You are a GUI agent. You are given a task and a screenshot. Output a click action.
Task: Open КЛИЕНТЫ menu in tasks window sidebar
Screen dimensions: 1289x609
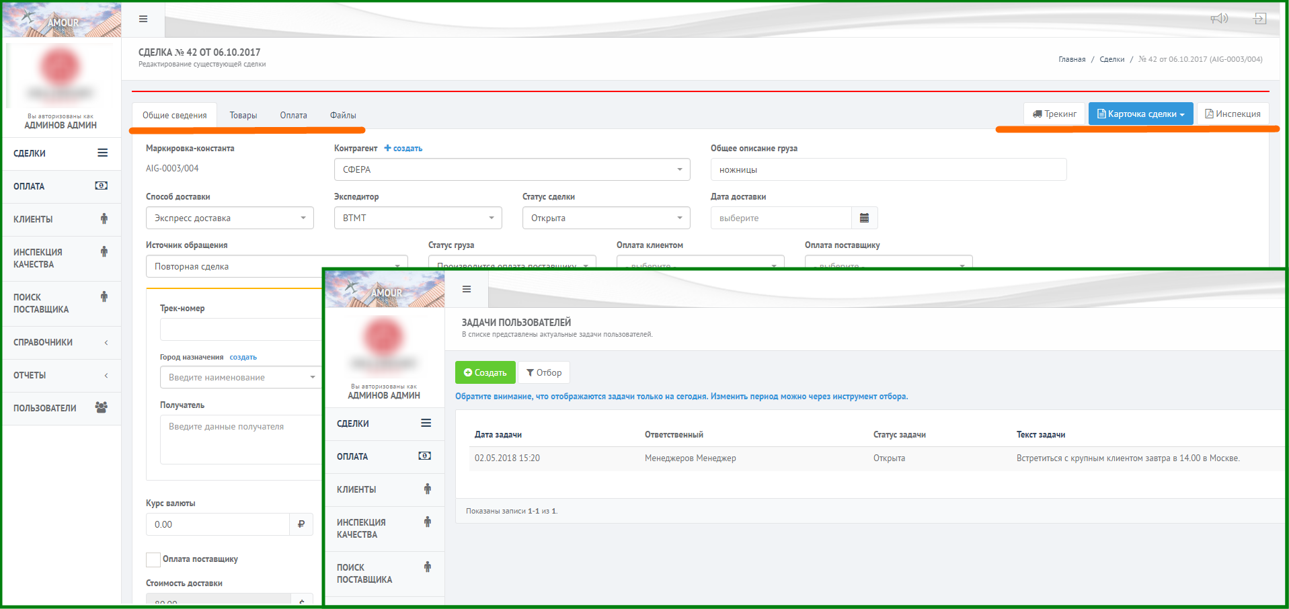click(x=385, y=489)
